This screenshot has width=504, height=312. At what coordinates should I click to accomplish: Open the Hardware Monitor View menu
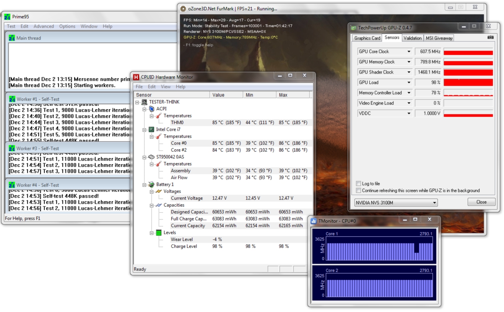click(x=166, y=87)
